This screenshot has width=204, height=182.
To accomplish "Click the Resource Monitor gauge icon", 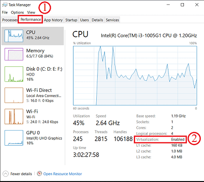I will pyautogui.click(x=39, y=173).
